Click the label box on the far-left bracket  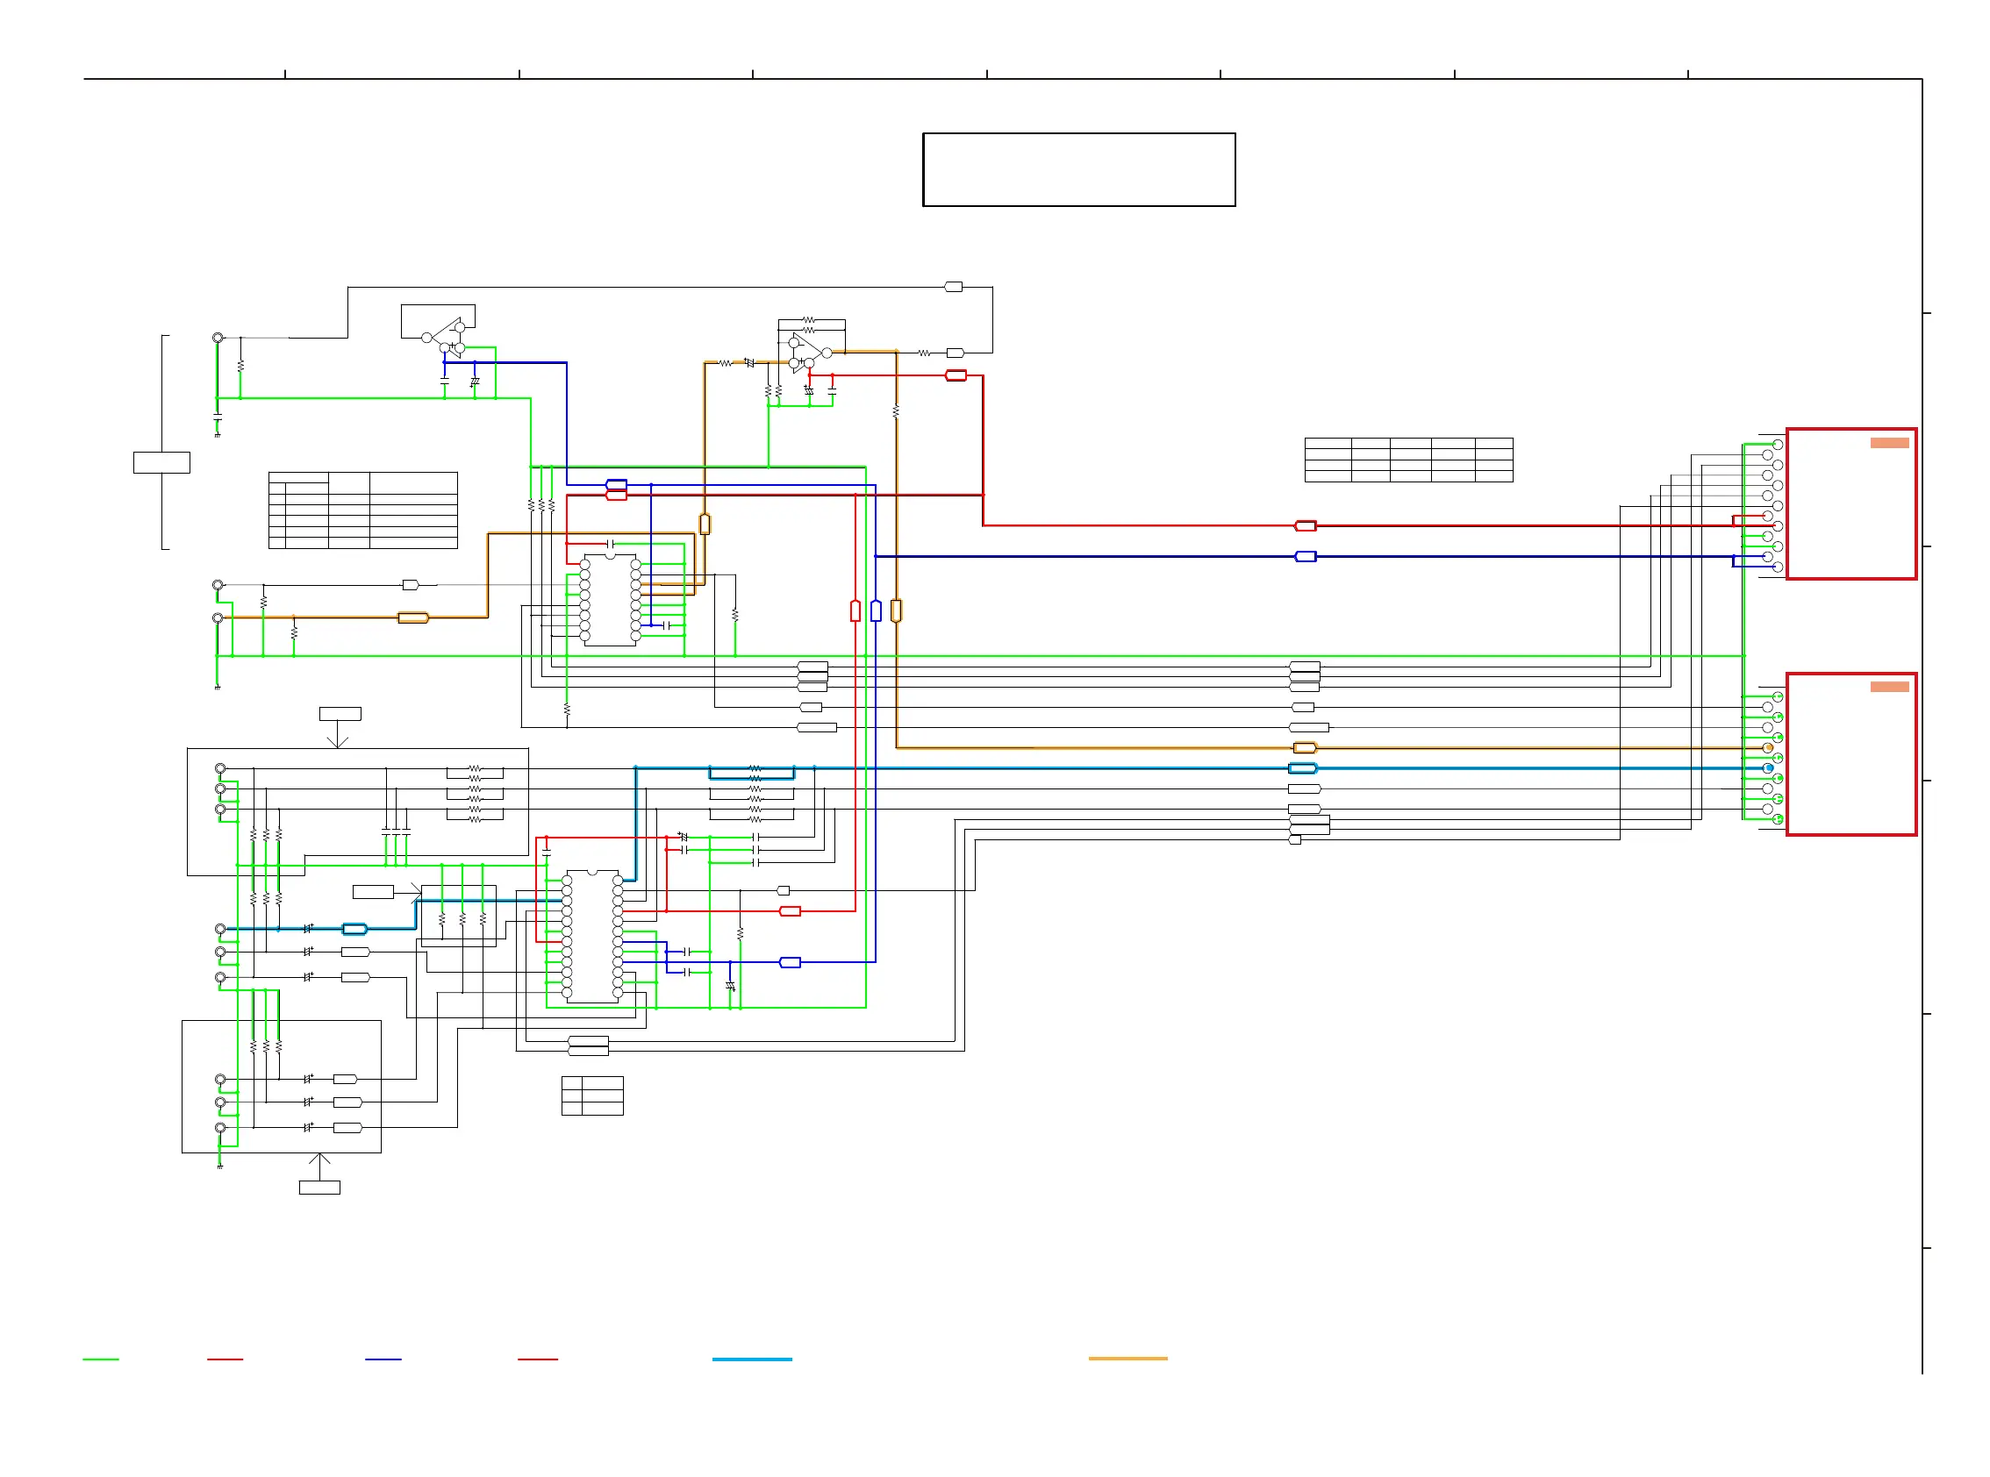[x=161, y=462]
